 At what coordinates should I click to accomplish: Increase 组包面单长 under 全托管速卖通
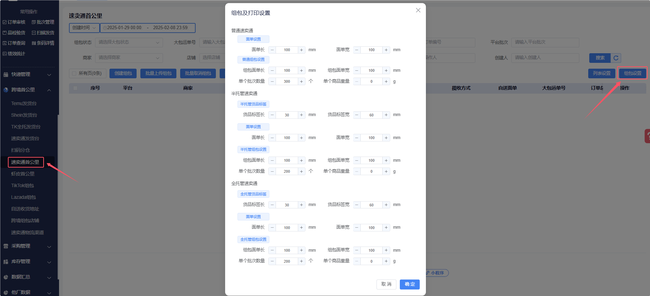[301, 251]
